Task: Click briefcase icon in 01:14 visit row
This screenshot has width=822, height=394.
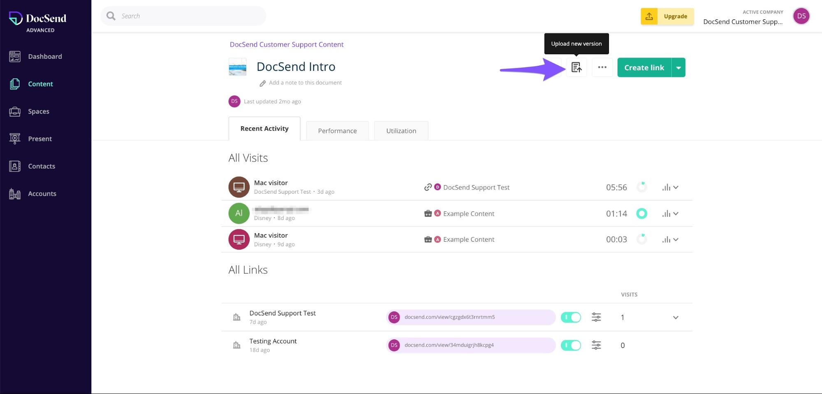Action: [x=428, y=213]
